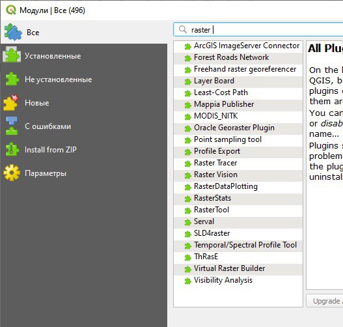Click puzzle icon beside RasterStats
Screen dimensions: 343x327
(187, 199)
